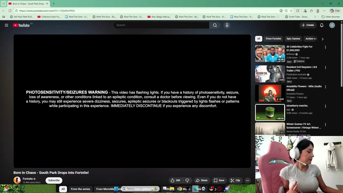This screenshot has width=343, height=193.
Task: Share the Born in Chaos video
Action: 202,180
